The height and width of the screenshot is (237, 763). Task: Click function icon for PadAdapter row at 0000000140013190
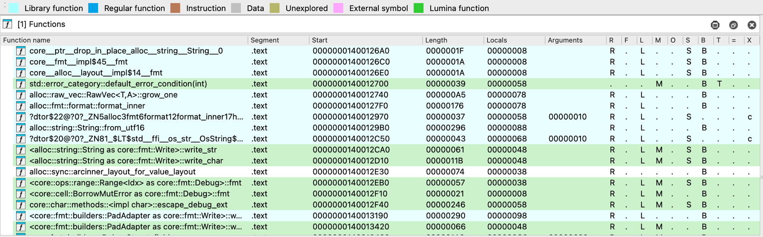[21, 216]
